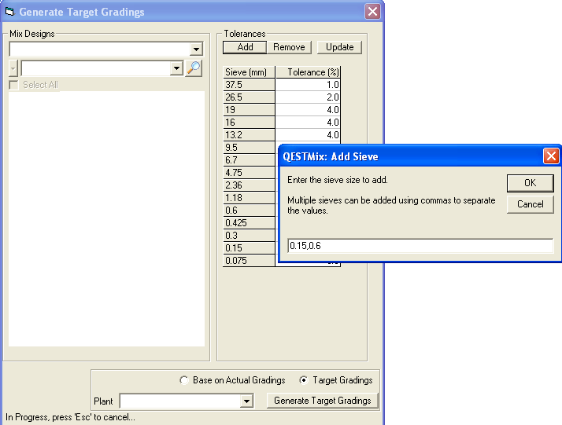Check the Select All checkbox
Viewport: 562px width, 425px height.
pyautogui.click(x=13, y=85)
